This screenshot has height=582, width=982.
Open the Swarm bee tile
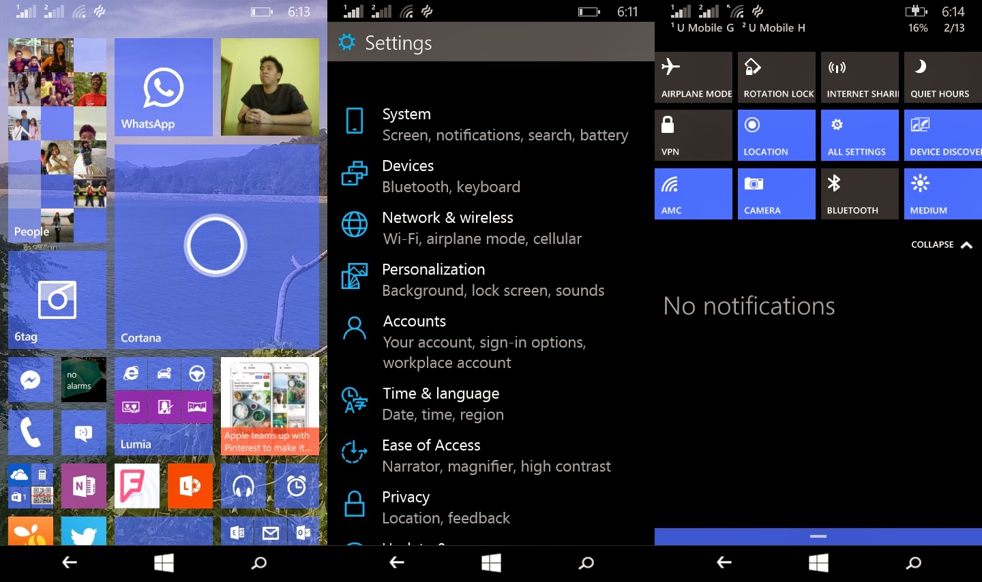[x=31, y=531]
